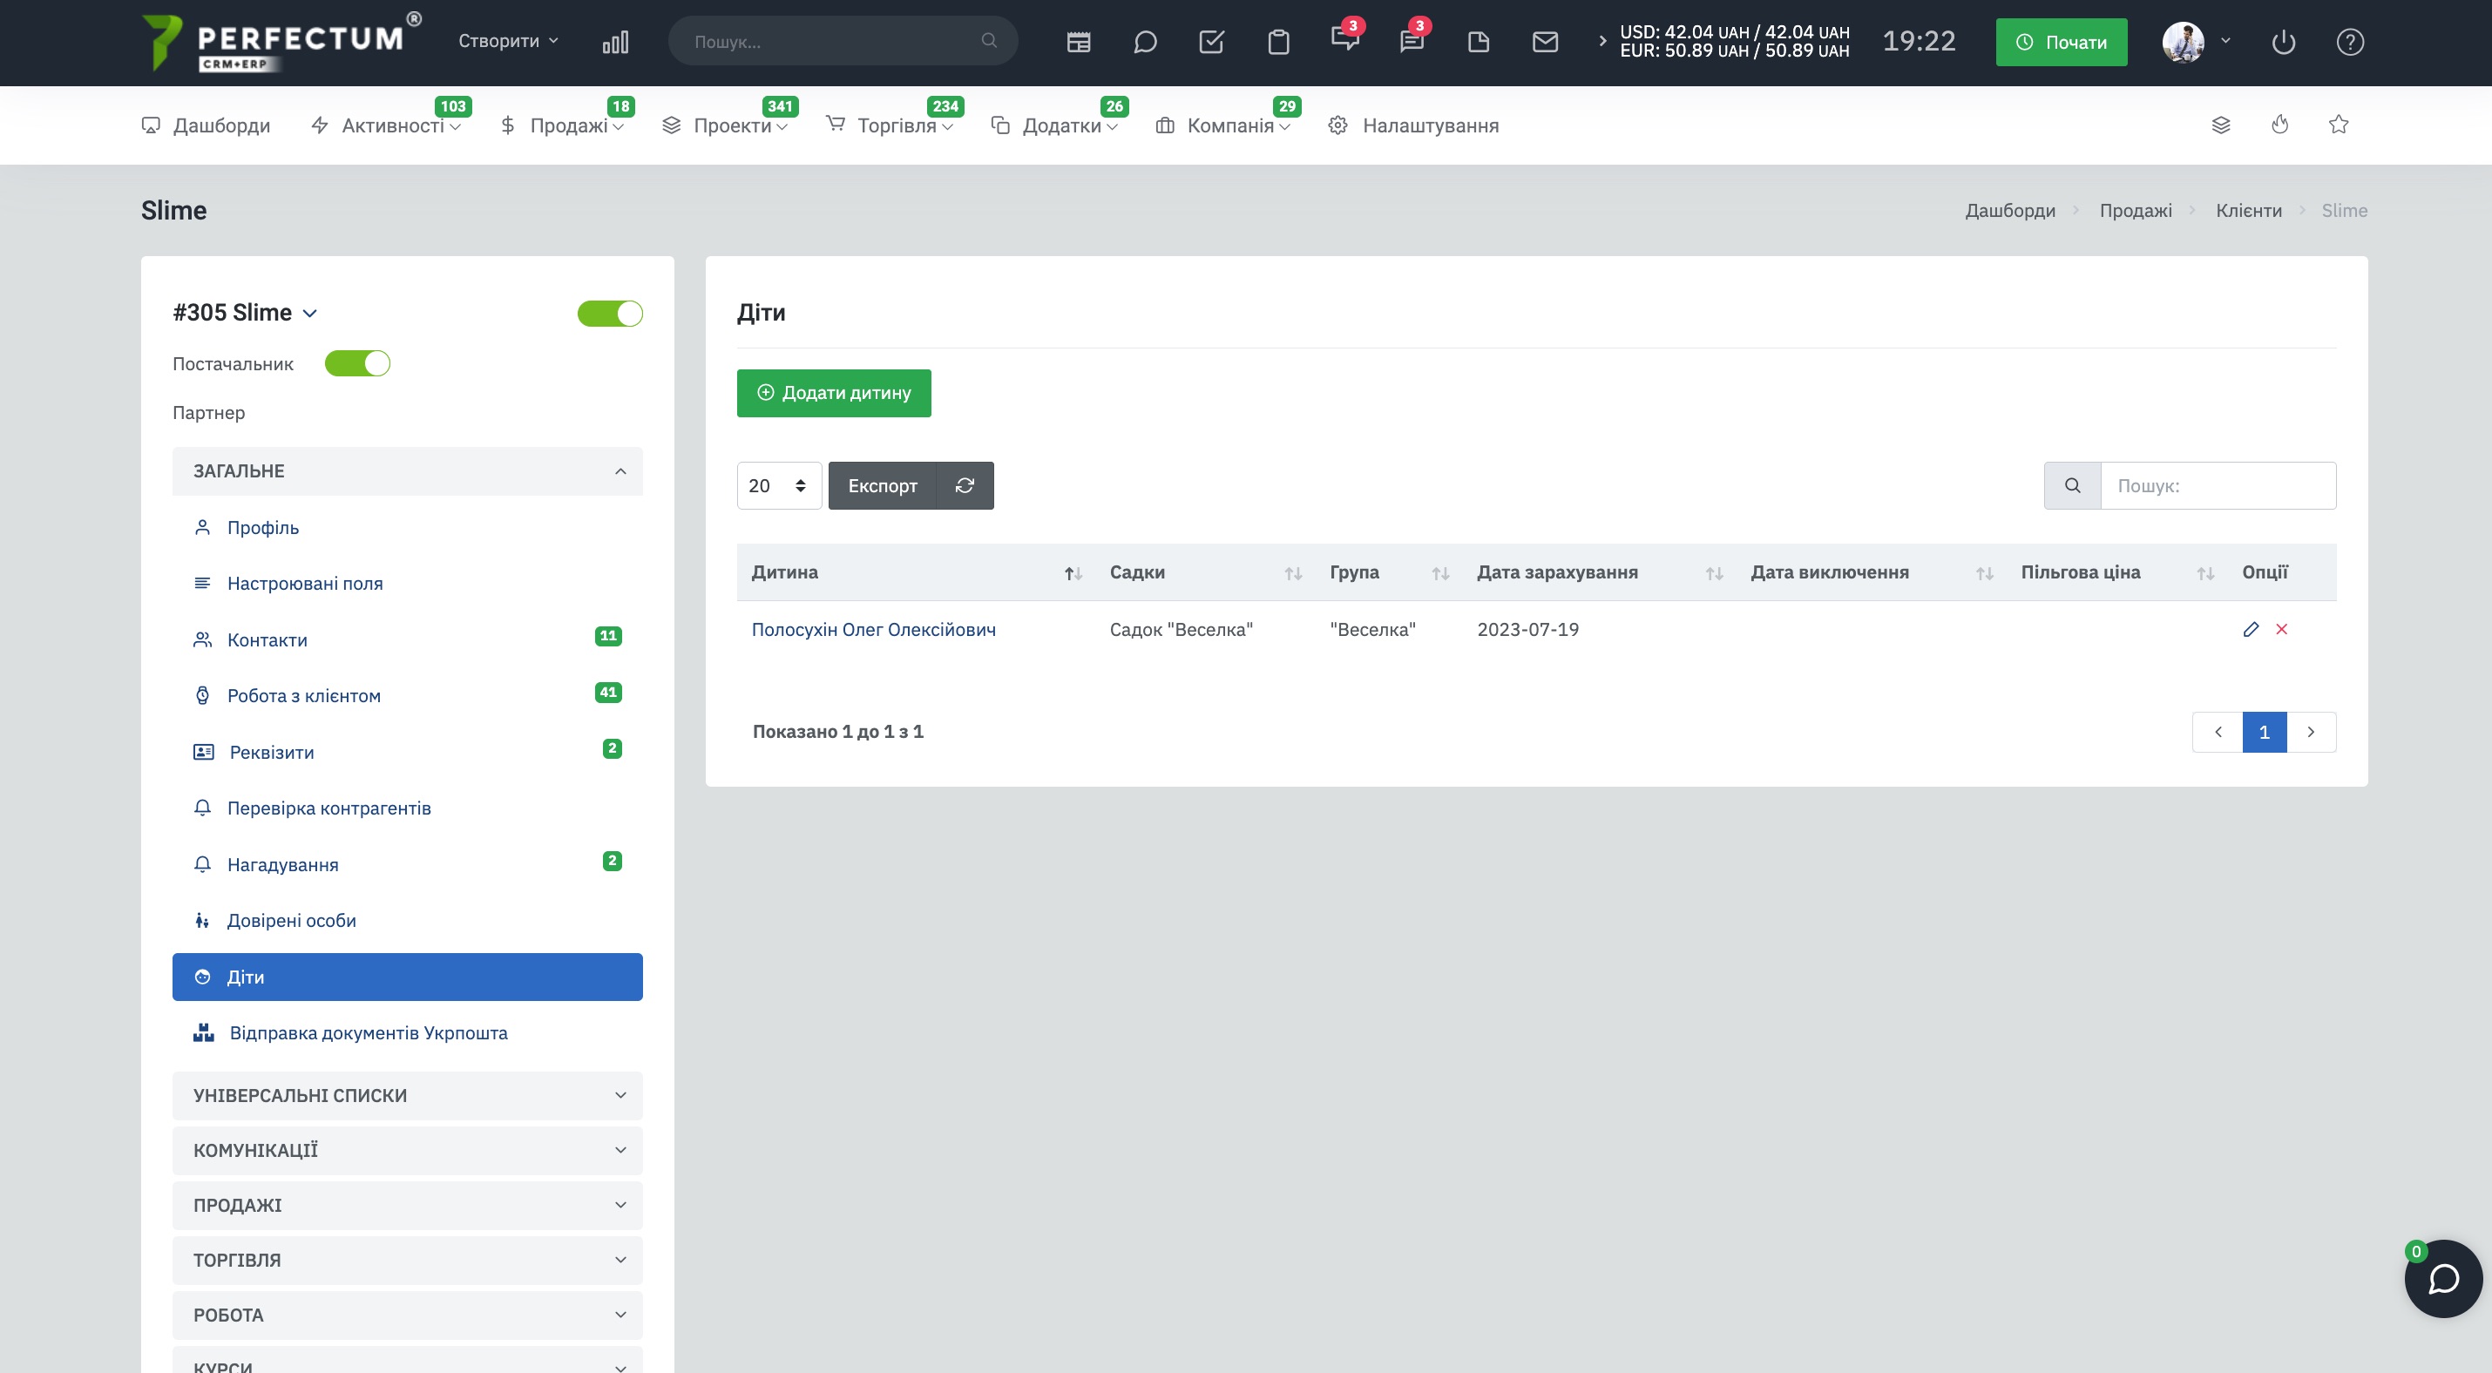Image resolution: width=2492 pixels, height=1373 pixels.
Task: Sort by Дитина column arrows
Action: click(1073, 573)
